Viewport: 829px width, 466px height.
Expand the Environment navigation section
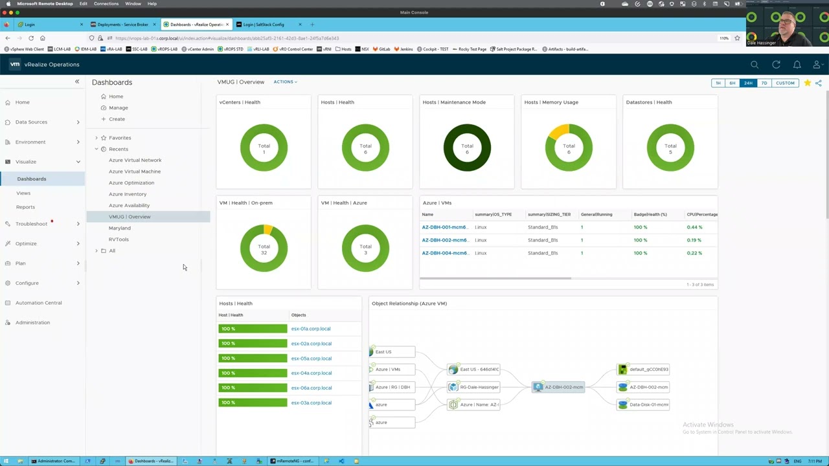point(78,142)
